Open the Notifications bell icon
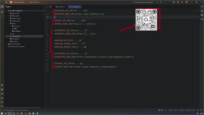The width and height of the screenshot is (204, 115). click(202, 6)
